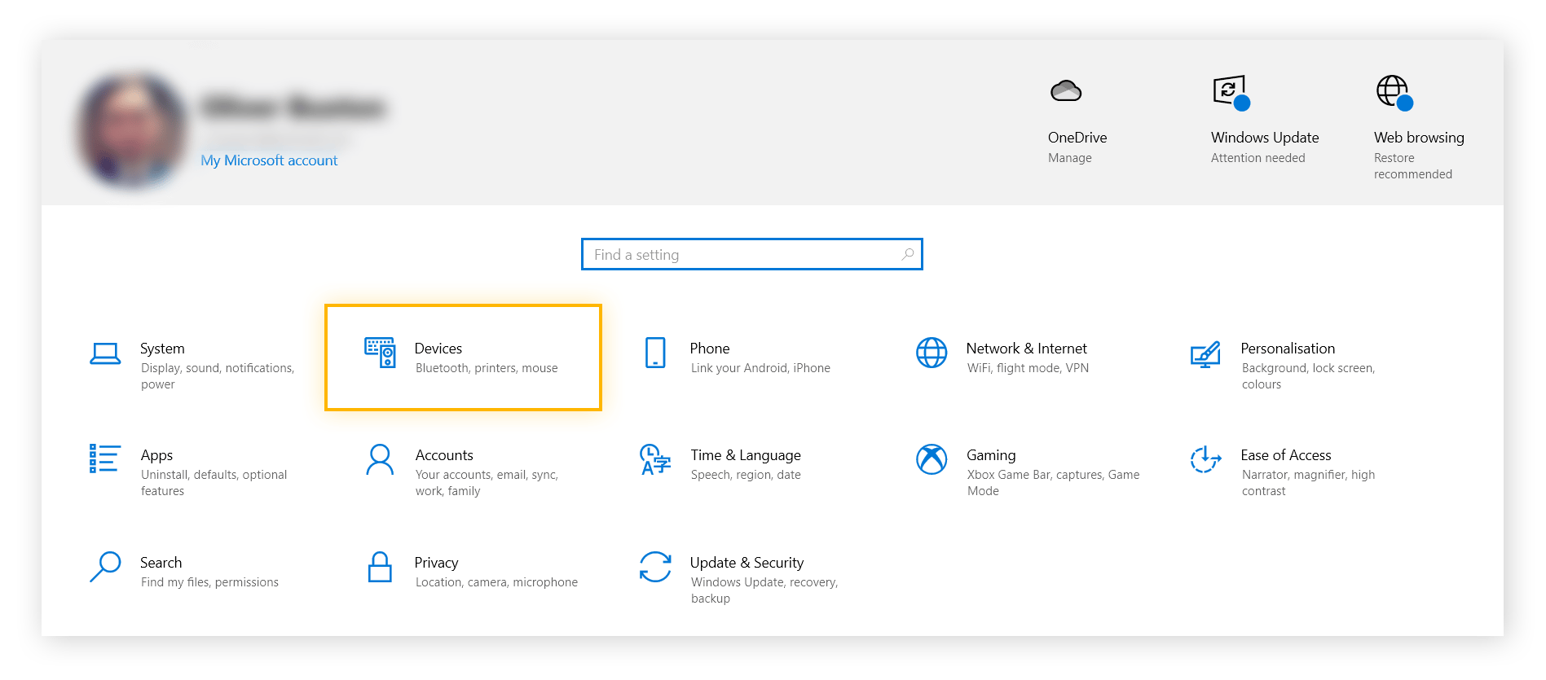Image resolution: width=1546 pixels, height=680 pixels.
Task: Open the Accounts person icon
Action: [x=380, y=459]
